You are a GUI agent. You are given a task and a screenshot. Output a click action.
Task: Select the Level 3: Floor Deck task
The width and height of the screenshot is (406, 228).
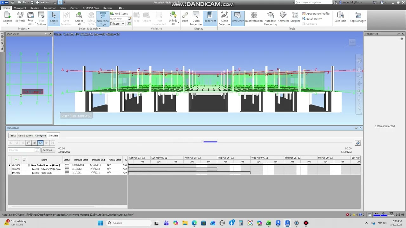pyautogui.click(x=42, y=173)
